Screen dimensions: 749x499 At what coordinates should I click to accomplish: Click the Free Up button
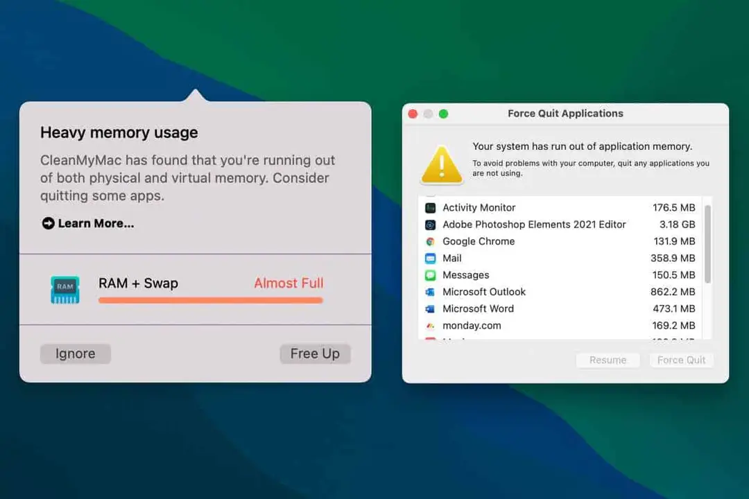click(x=316, y=354)
